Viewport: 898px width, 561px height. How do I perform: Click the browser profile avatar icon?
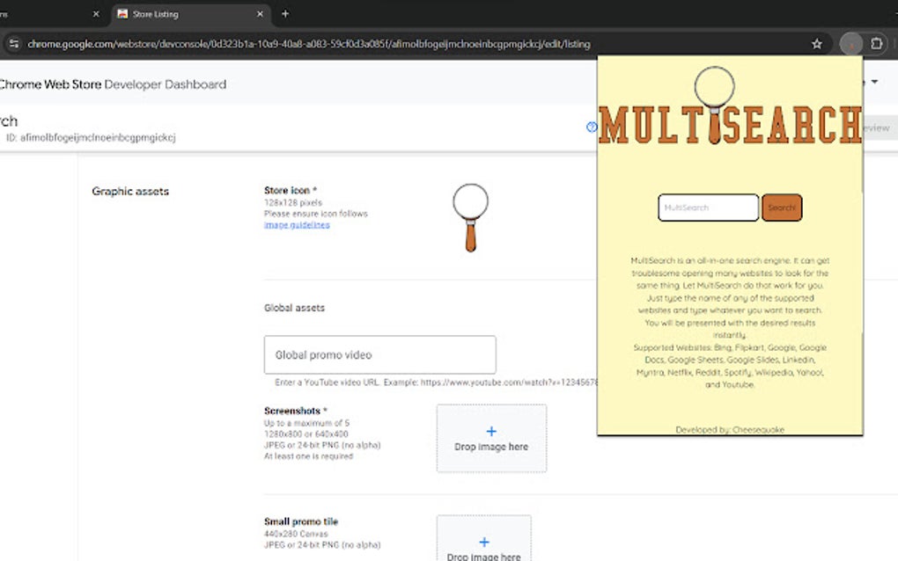(x=850, y=42)
